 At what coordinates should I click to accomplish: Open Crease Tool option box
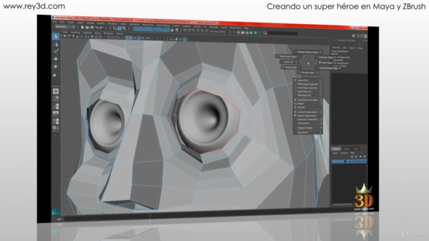click(x=320, y=80)
